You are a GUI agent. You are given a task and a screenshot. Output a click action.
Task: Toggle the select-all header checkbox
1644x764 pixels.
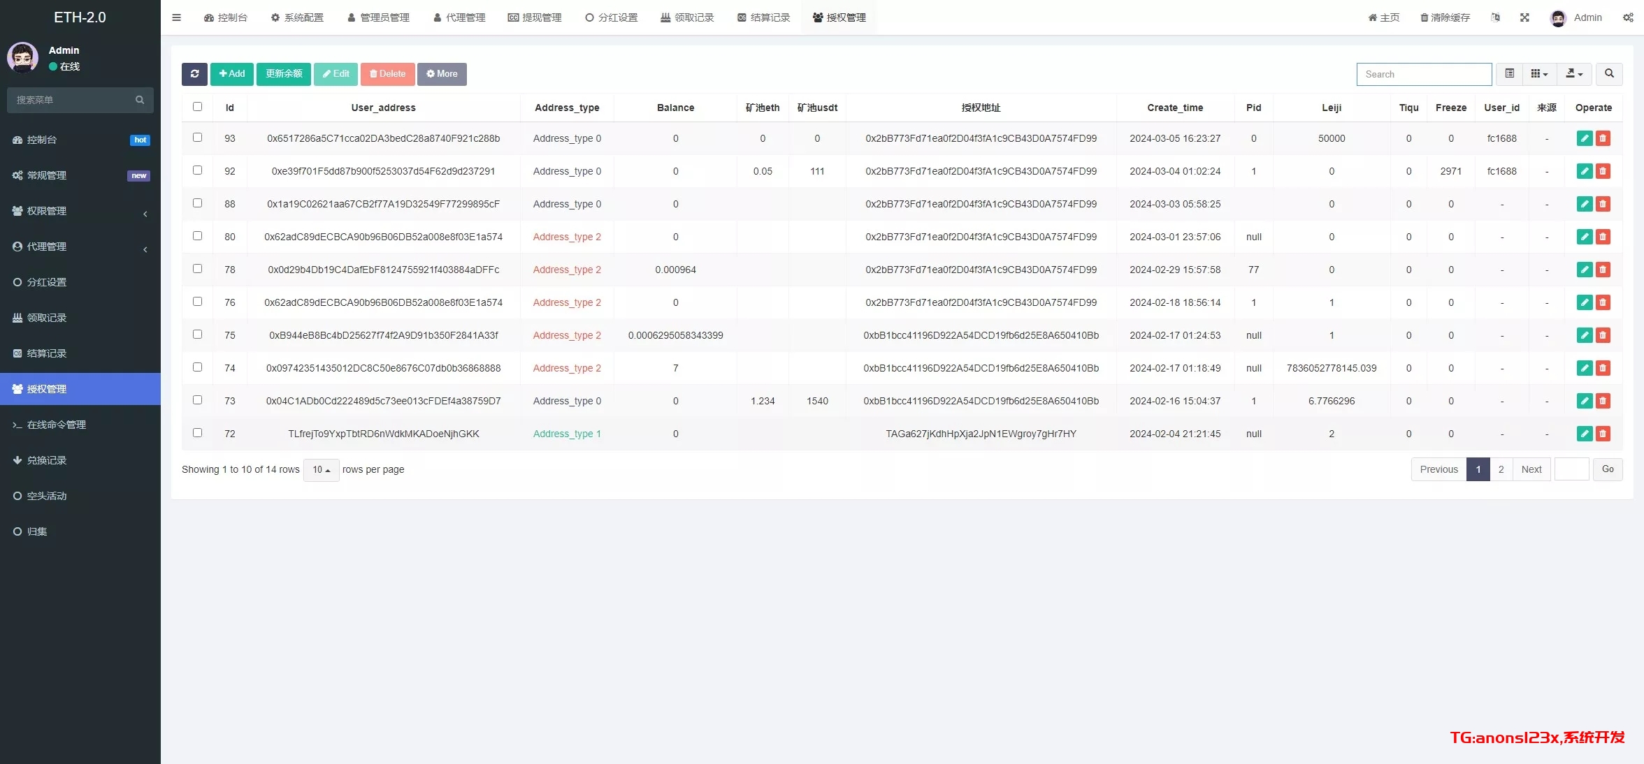[197, 107]
